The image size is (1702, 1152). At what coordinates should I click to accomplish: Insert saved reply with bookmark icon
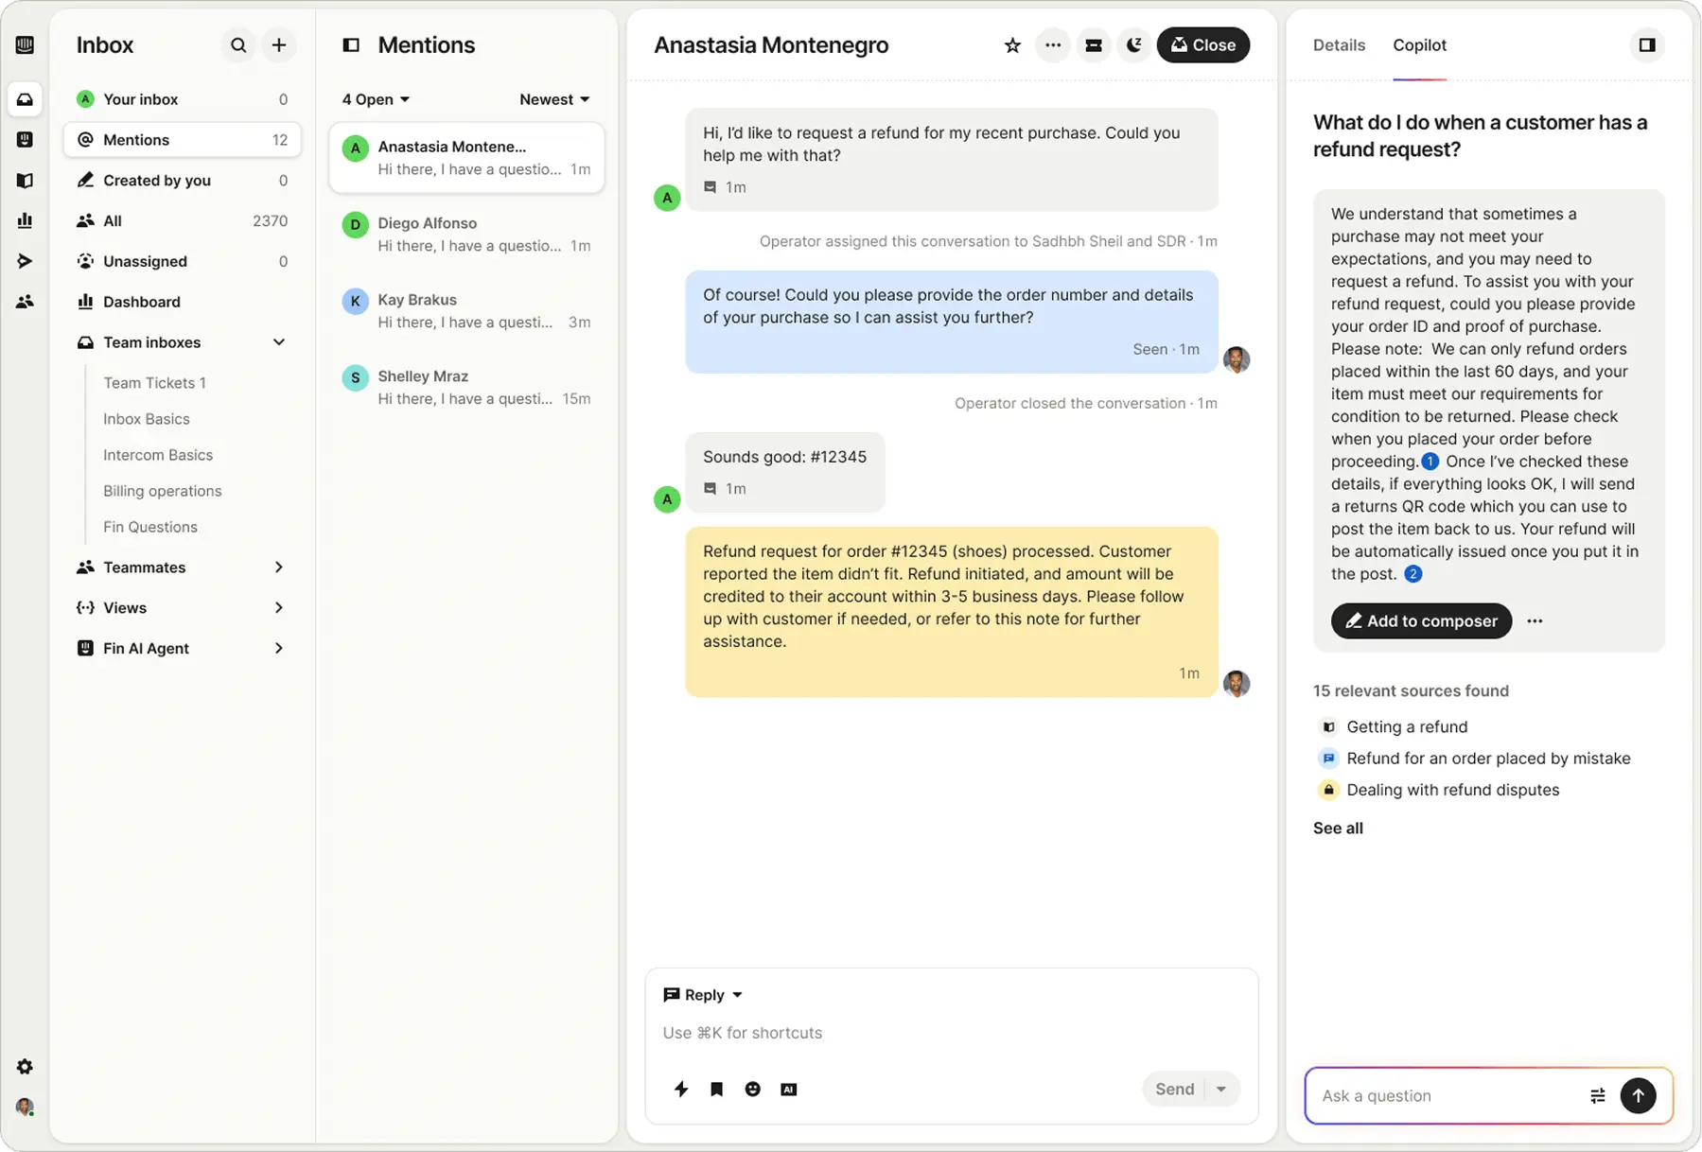[716, 1090]
